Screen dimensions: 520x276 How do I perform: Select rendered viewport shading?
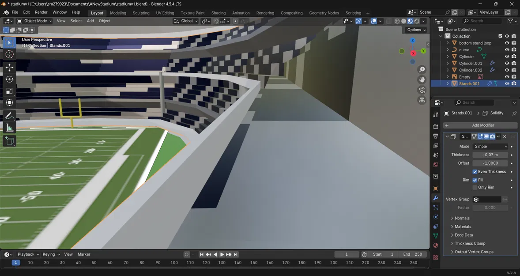pos(417,21)
